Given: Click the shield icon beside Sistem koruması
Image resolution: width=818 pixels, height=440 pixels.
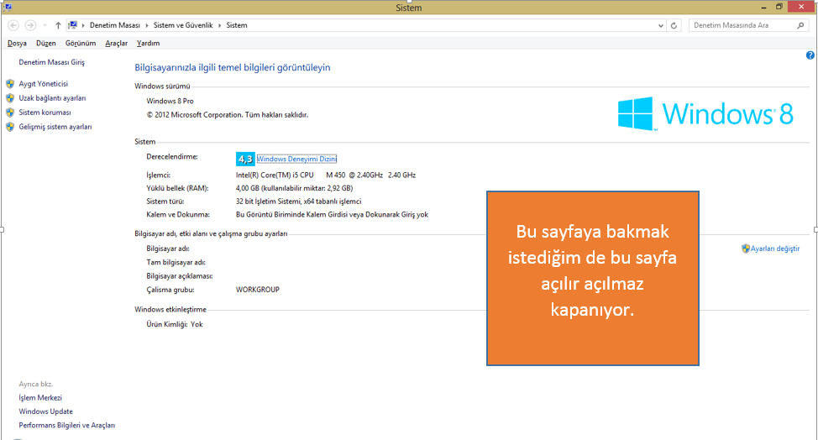Looking at the screenshot, I should [x=10, y=112].
